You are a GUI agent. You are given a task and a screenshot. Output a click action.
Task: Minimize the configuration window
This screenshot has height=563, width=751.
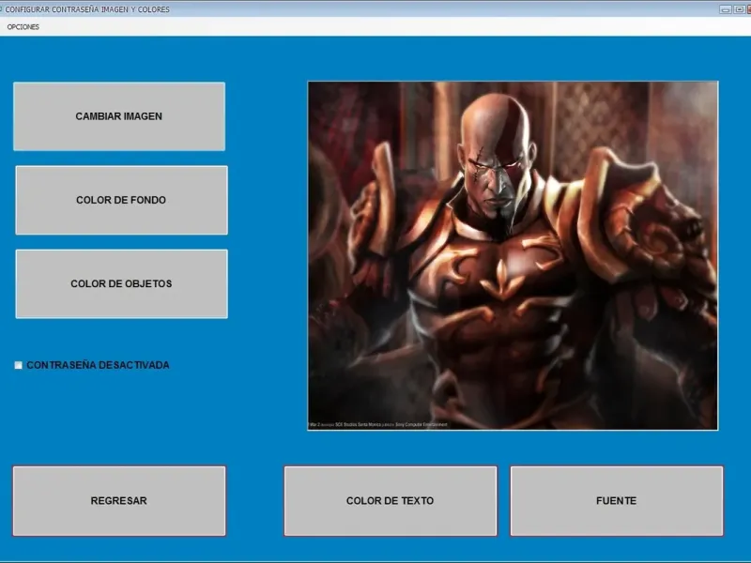point(725,9)
